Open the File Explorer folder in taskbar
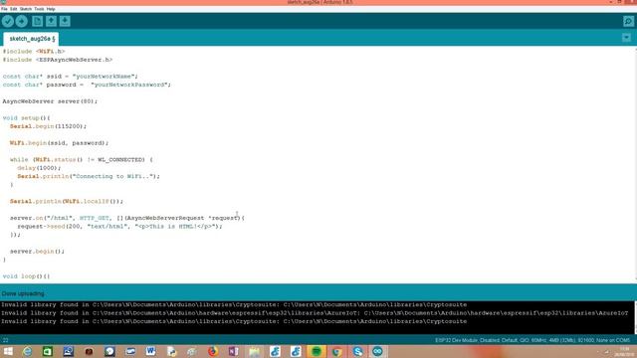 pos(255,351)
